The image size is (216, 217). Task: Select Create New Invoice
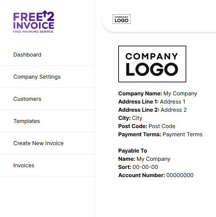pyautogui.click(x=38, y=143)
